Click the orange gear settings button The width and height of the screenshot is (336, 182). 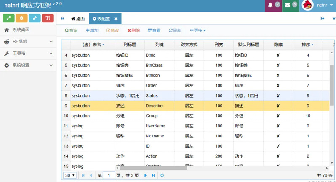(21, 18)
